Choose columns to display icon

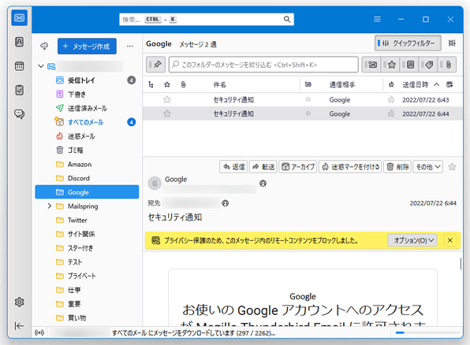click(449, 85)
